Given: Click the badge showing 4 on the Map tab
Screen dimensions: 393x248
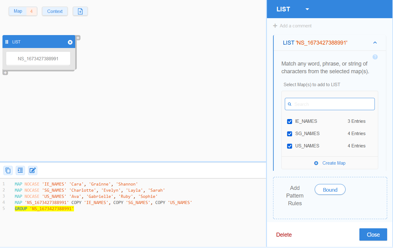Looking at the screenshot, I should 31,11.
